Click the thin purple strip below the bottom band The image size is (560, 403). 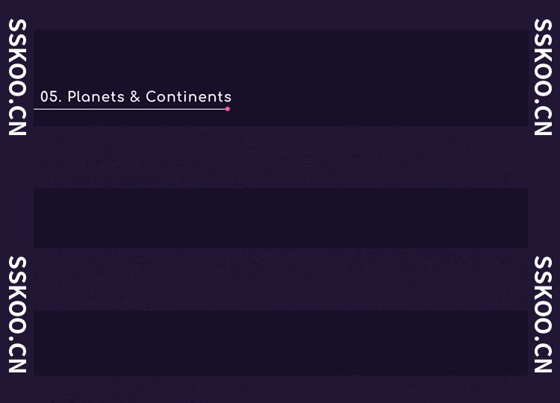click(280, 389)
